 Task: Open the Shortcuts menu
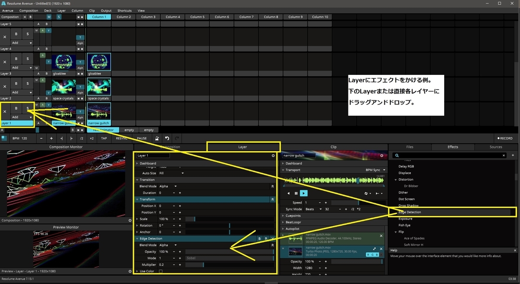point(125,10)
